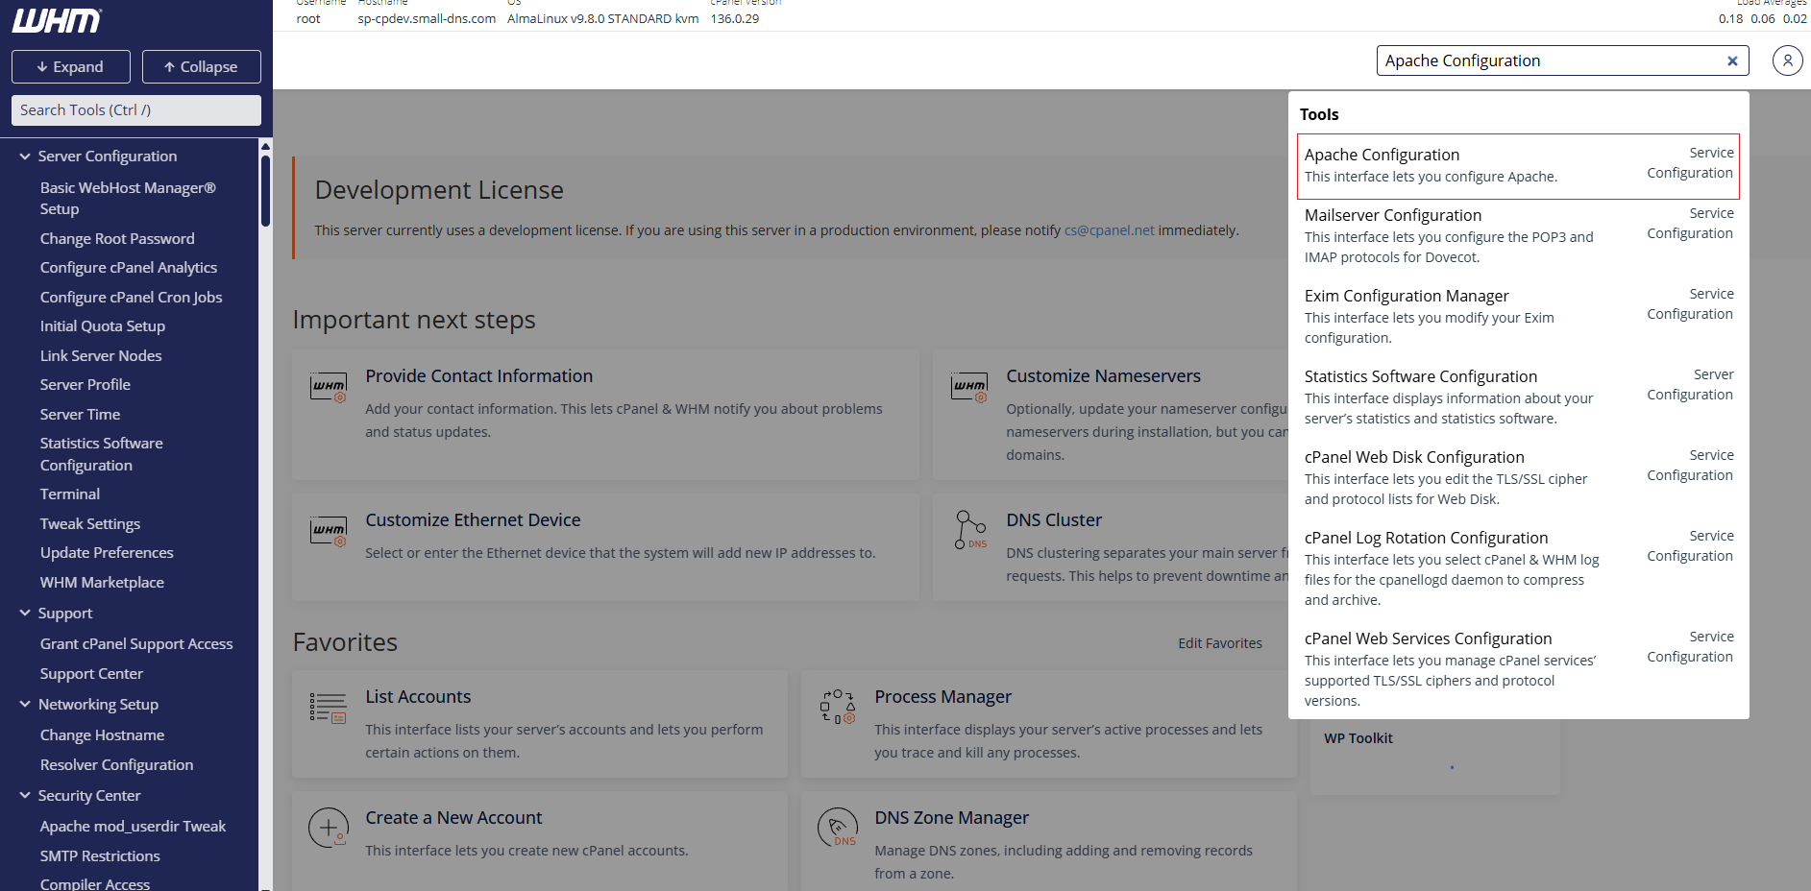Open Customize Ethernet Device link

(473, 520)
